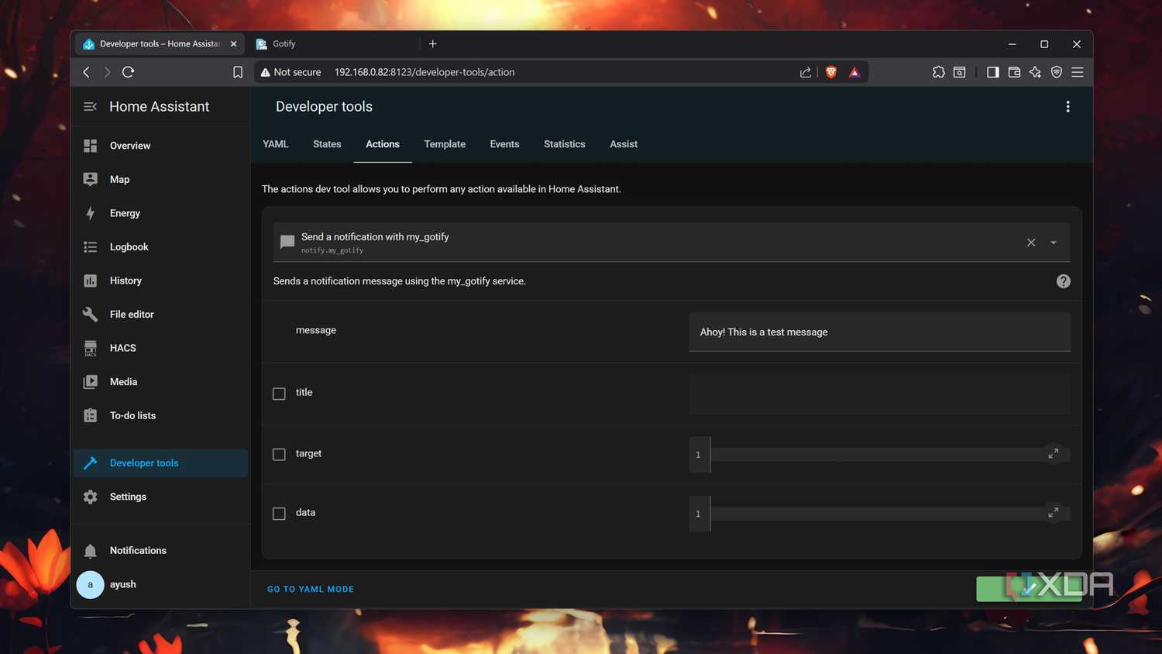Click the browser address bar URL

(425, 72)
